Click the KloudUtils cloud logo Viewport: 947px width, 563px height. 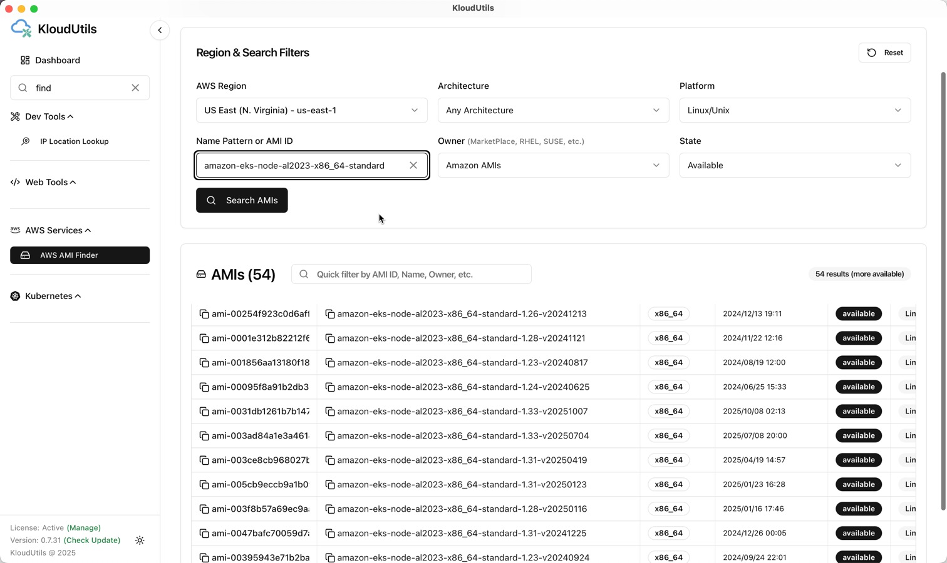point(21,29)
